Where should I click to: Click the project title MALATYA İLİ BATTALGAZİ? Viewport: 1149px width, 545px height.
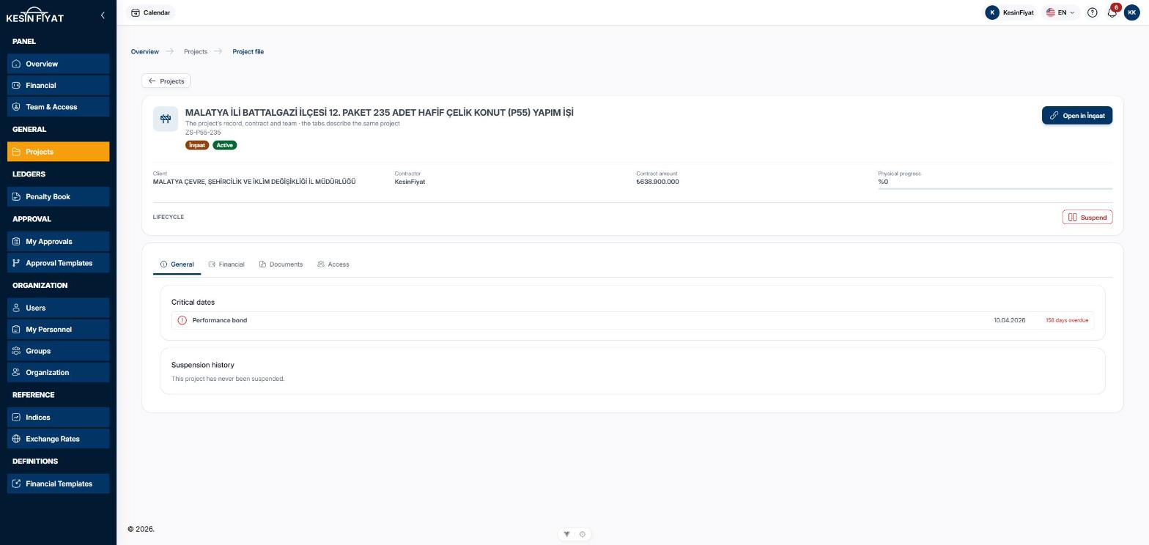click(x=380, y=112)
